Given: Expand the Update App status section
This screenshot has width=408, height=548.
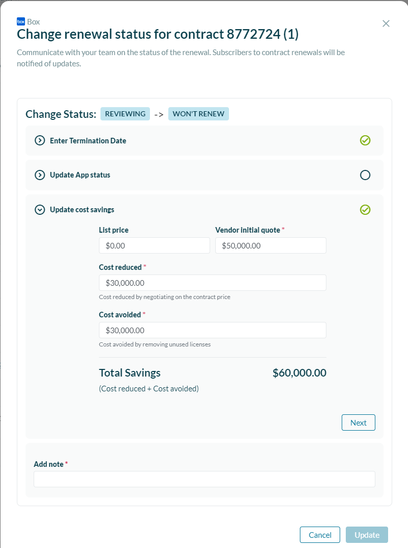Looking at the screenshot, I should tap(39, 175).
